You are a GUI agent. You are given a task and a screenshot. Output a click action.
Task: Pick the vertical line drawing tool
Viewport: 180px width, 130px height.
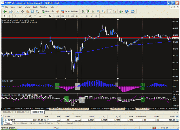click(x=16, y=16)
